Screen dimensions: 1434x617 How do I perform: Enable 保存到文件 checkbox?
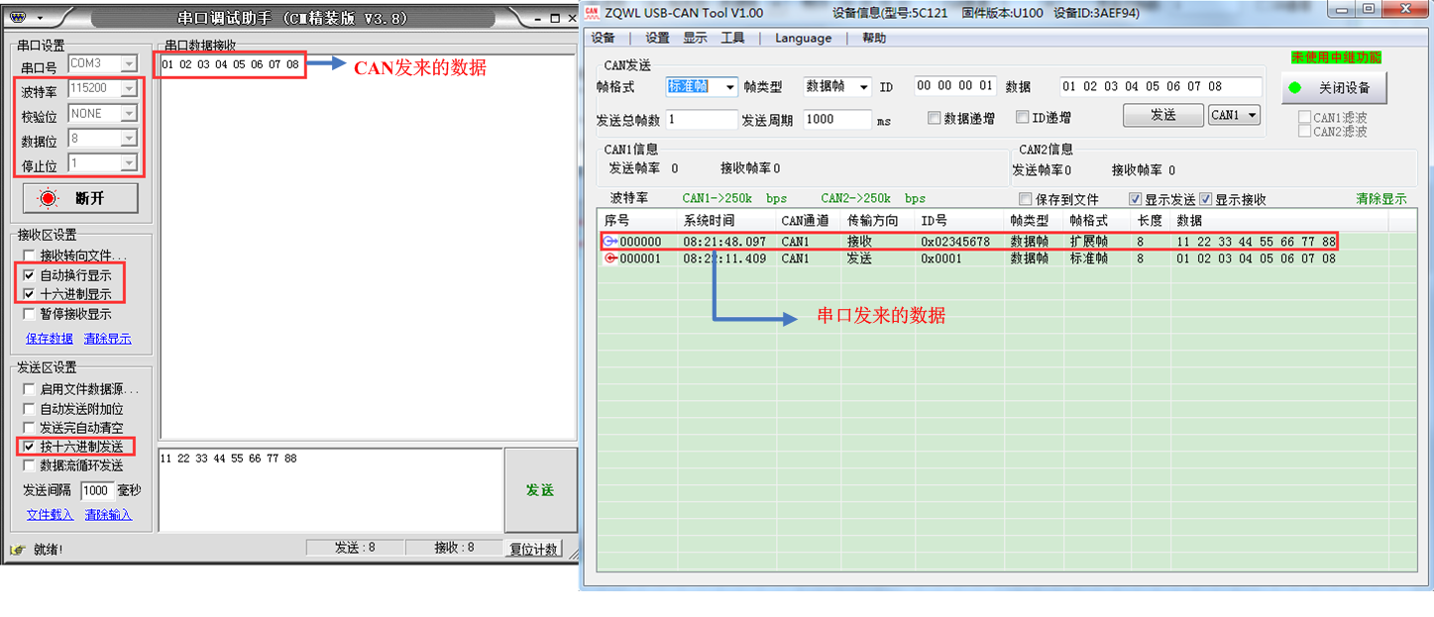pos(1026,199)
